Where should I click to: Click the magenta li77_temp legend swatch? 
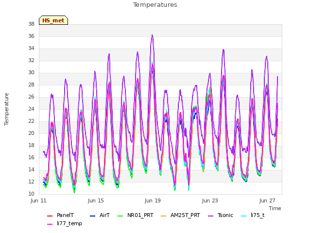[50, 224]
